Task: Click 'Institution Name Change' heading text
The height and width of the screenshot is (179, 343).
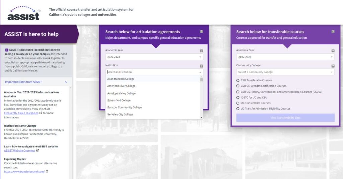Action: pyautogui.click(x=20, y=126)
